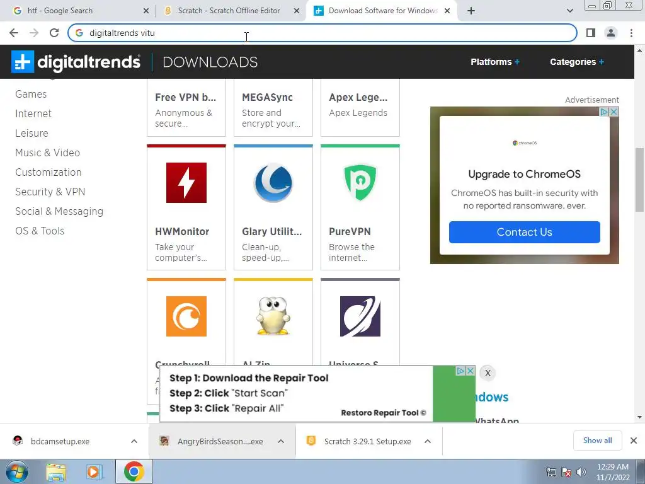Select the Download Software for Windows tab

380,11
